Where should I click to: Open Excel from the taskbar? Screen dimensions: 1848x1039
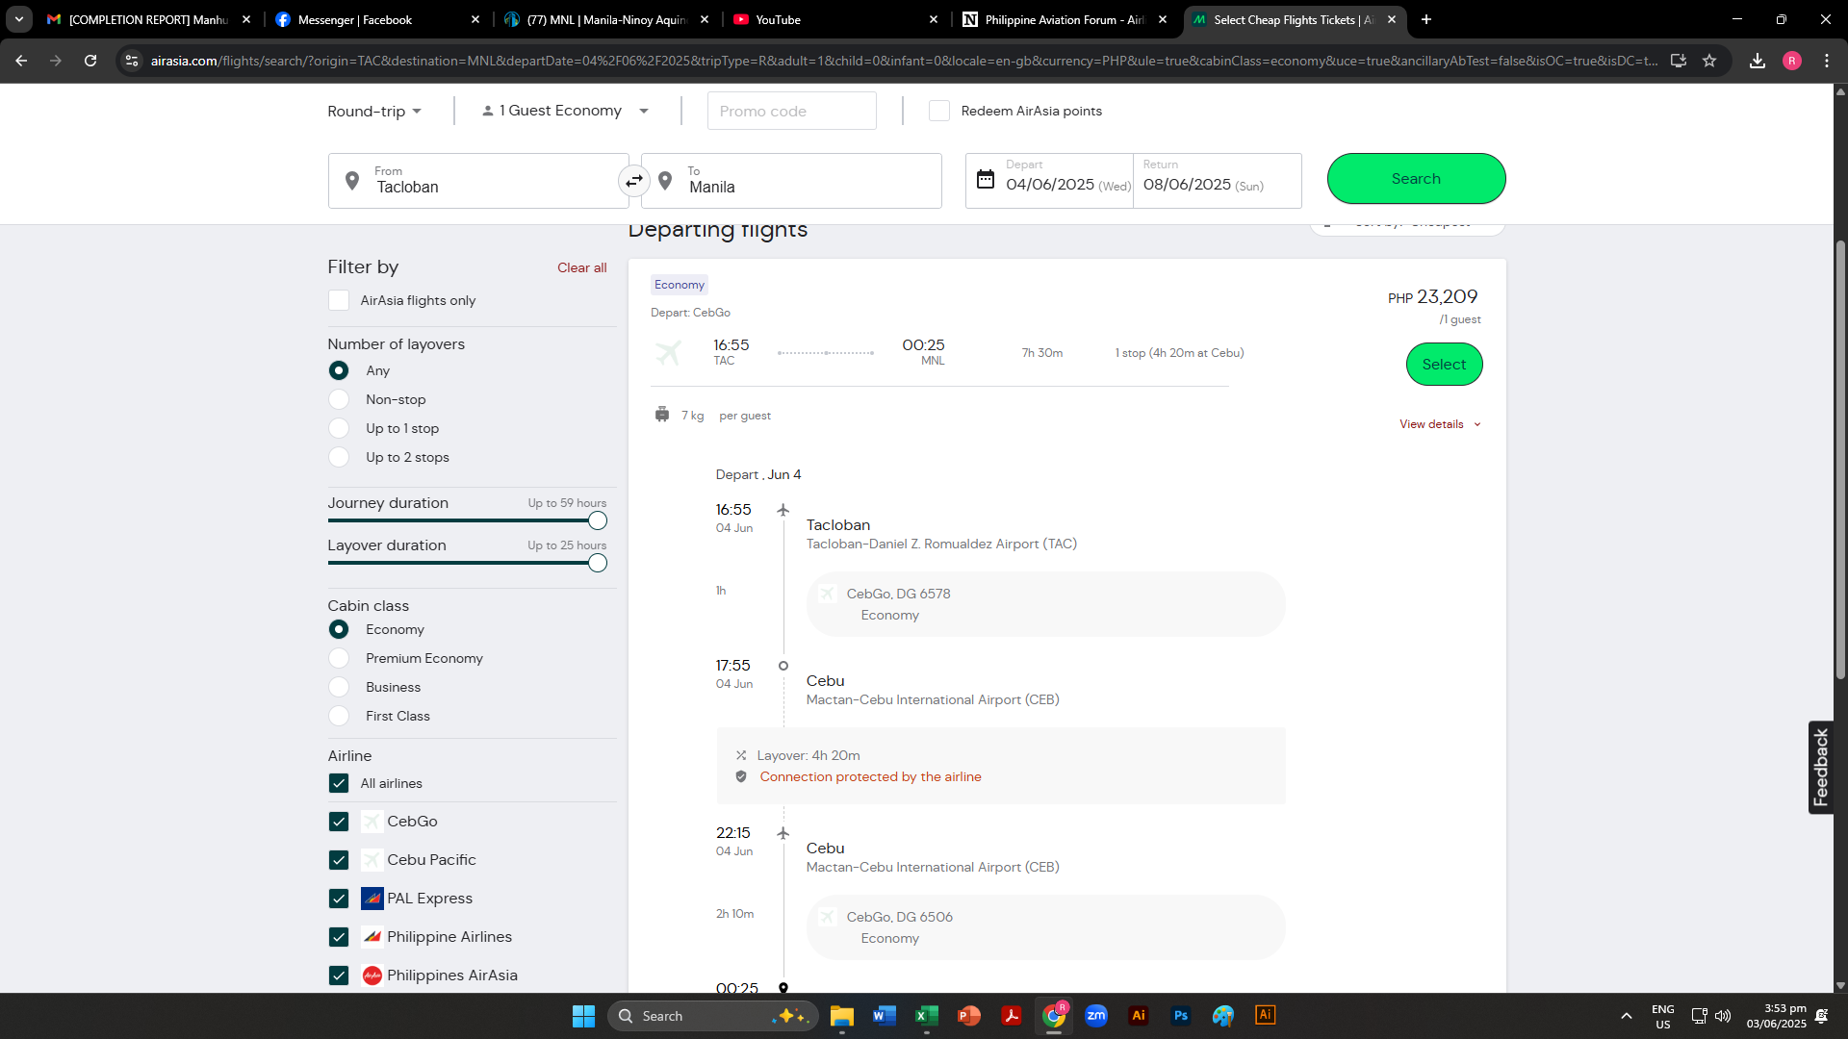[x=926, y=1016]
